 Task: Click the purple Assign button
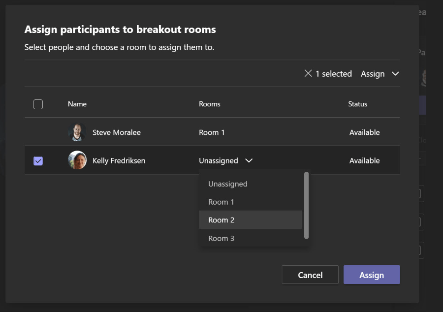pyautogui.click(x=371, y=275)
